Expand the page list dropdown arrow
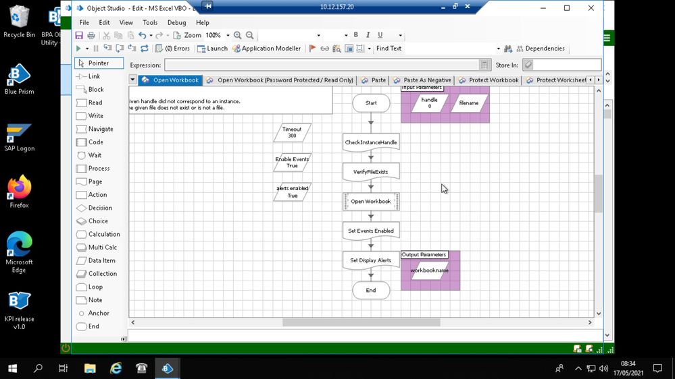 (132, 80)
